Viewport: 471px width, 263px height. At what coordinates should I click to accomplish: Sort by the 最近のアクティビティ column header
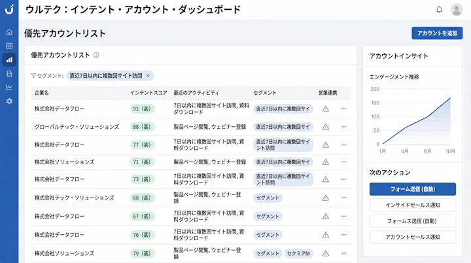(196, 93)
